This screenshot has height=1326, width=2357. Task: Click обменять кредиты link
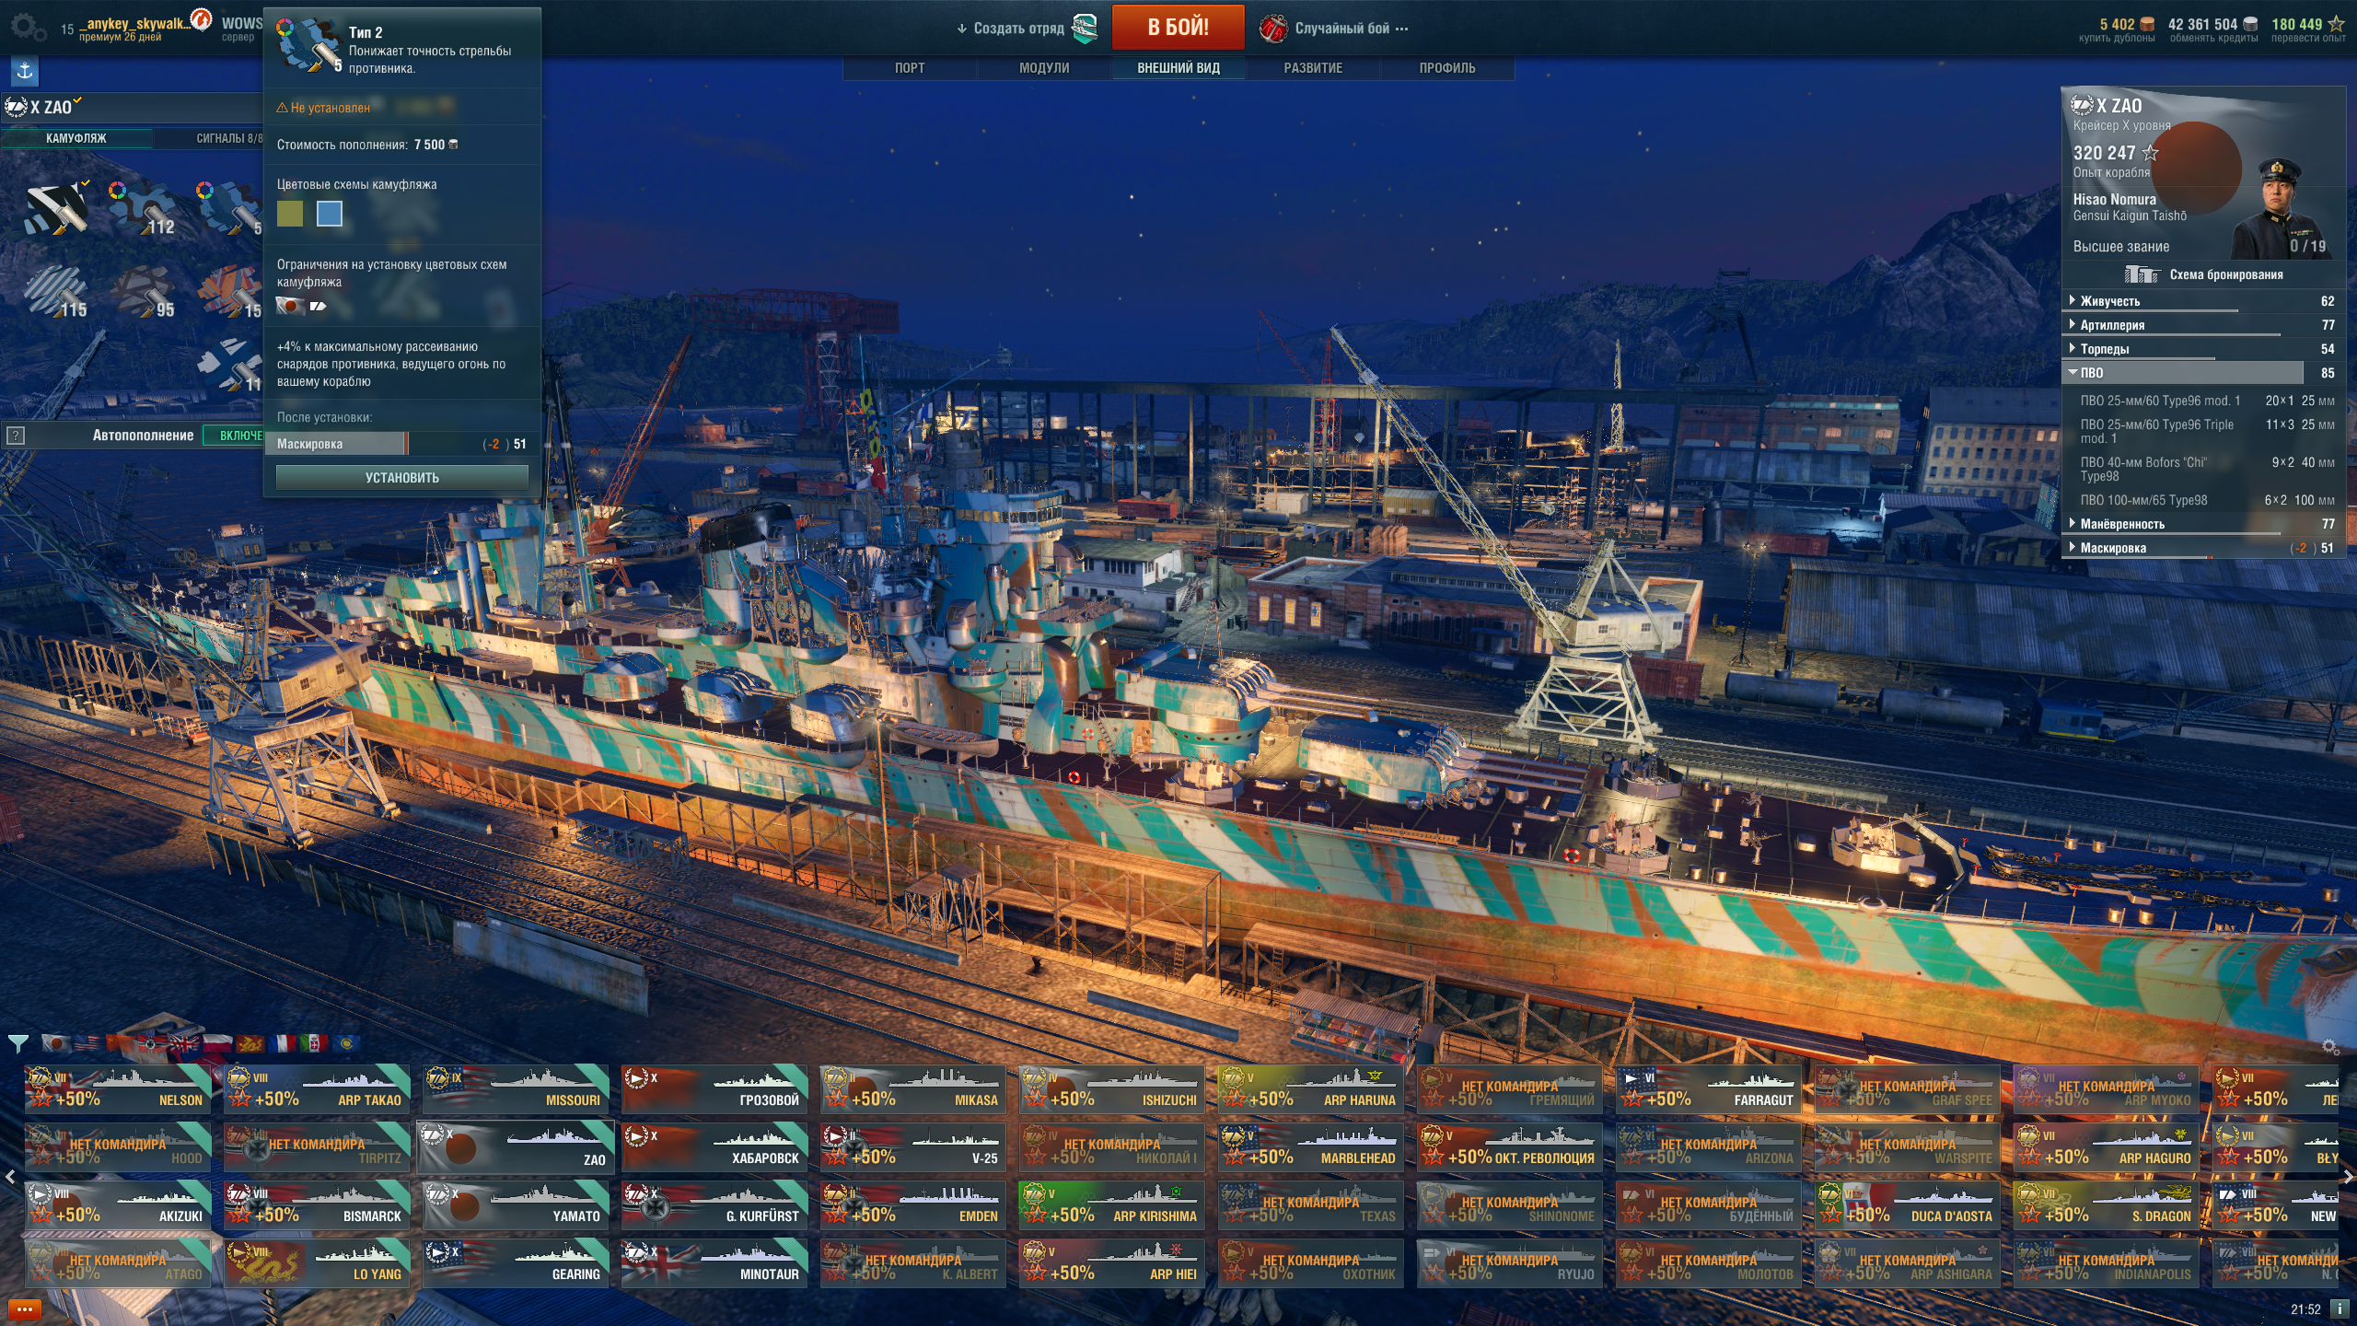2213,39
